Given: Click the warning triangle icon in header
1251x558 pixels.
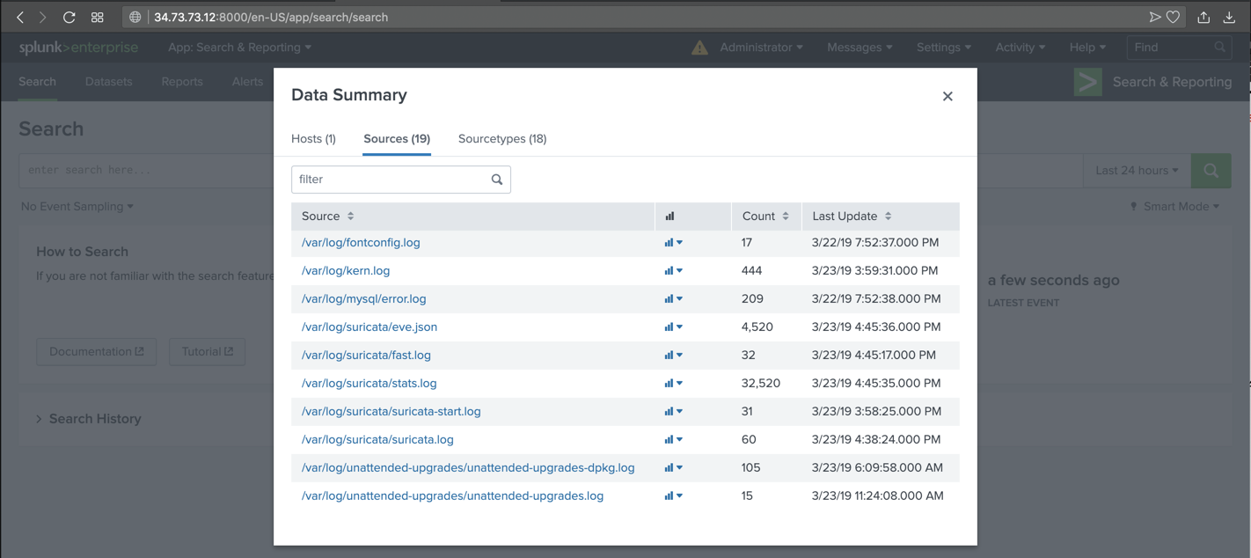Looking at the screenshot, I should (699, 48).
